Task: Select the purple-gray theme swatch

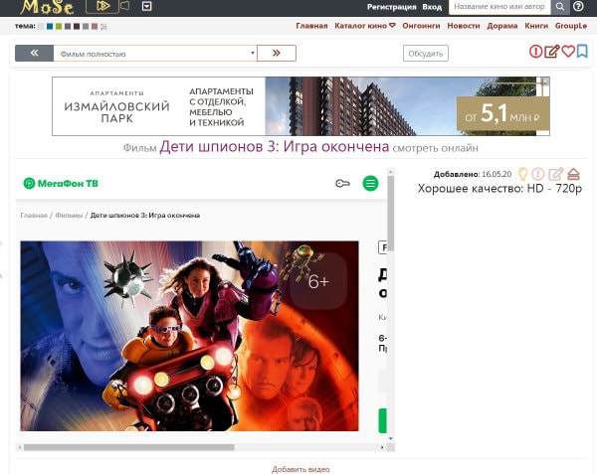Action: pos(68,26)
